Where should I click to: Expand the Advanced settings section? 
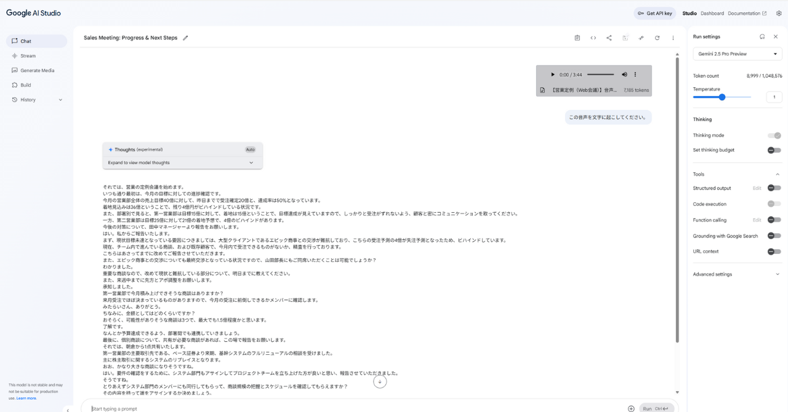point(738,274)
